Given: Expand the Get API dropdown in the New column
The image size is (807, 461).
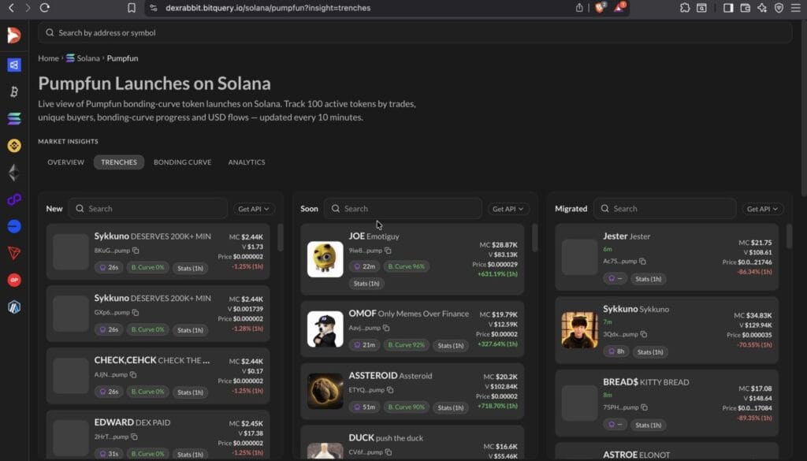Looking at the screenshot, I should point(254,209).
